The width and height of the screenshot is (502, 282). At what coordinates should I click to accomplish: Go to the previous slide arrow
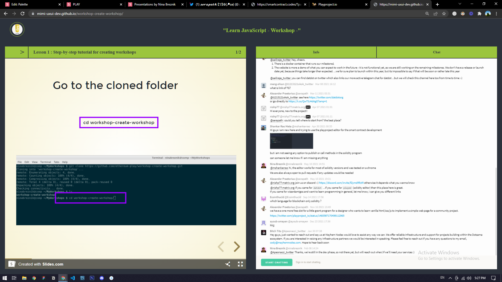click(x=221, y=246)
